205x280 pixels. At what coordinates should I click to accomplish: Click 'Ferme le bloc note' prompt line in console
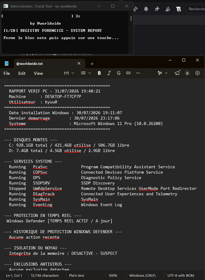pyautogui.click(x=61, y=38)
